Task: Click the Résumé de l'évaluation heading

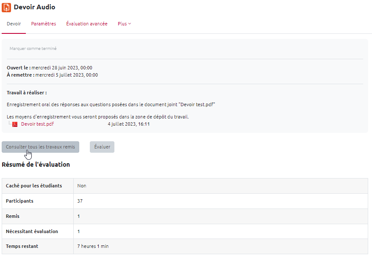Action: (x=36, y=165)
